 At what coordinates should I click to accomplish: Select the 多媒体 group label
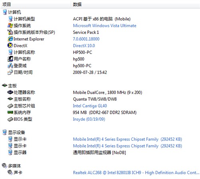(14, 166)
